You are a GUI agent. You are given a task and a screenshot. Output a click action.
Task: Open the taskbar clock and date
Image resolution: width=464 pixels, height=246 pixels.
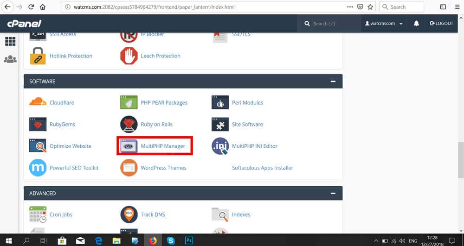tap(432, 241)
